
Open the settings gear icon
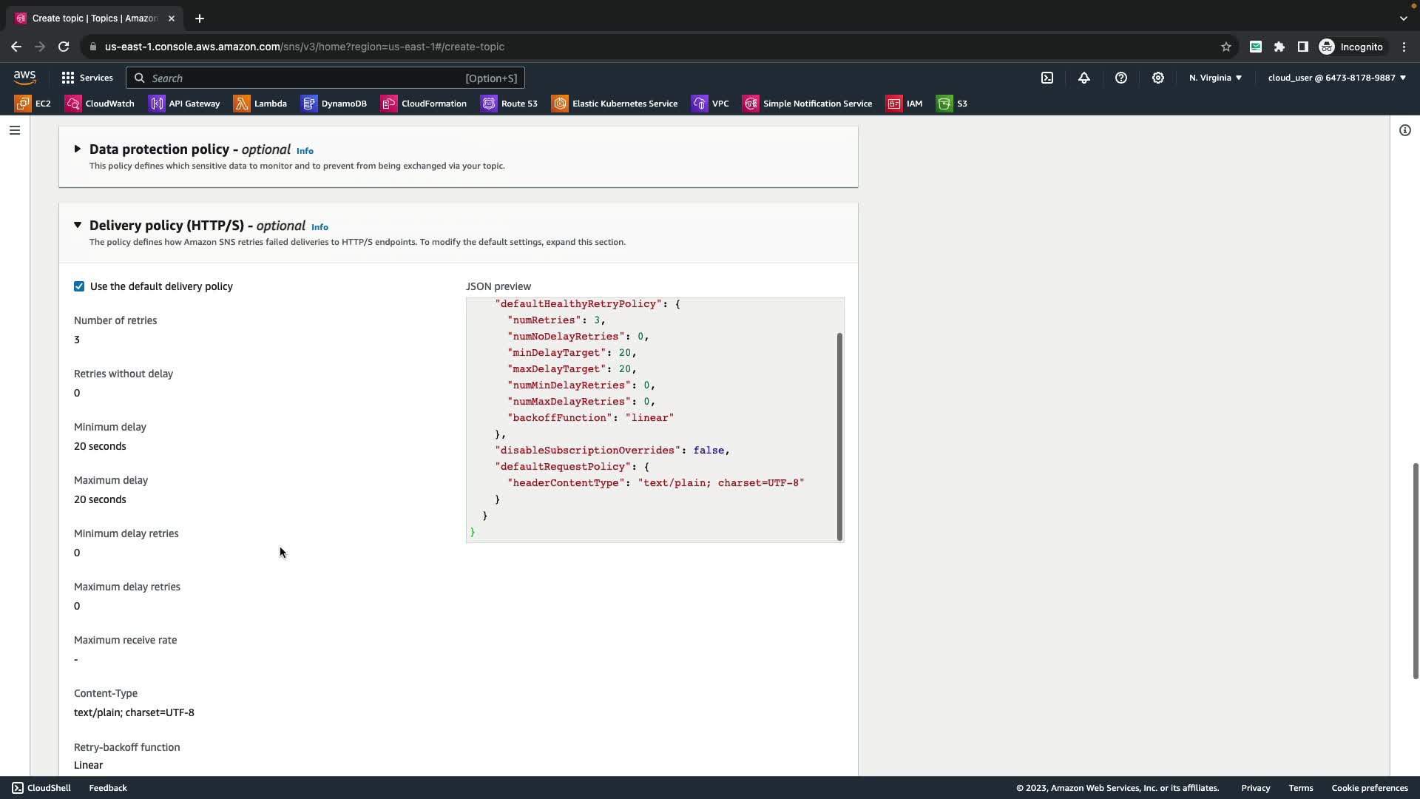tap(1158, 78)
